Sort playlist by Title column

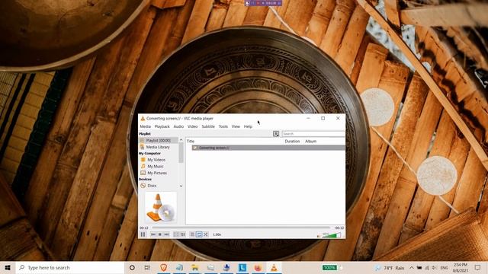point(191,141)
